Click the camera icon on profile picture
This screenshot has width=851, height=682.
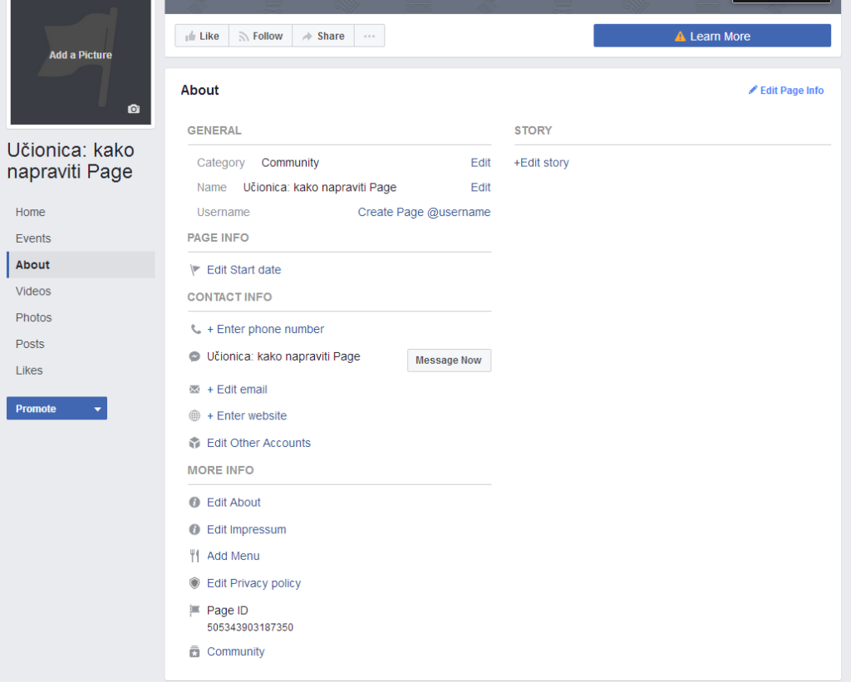[134, 109]
